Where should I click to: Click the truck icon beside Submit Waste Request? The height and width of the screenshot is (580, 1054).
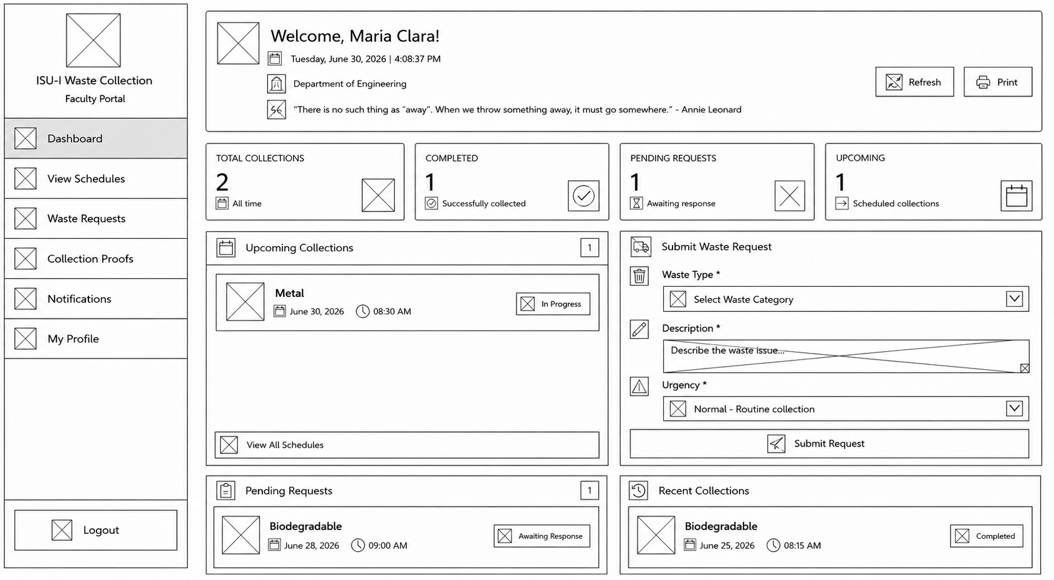(641, 247)
